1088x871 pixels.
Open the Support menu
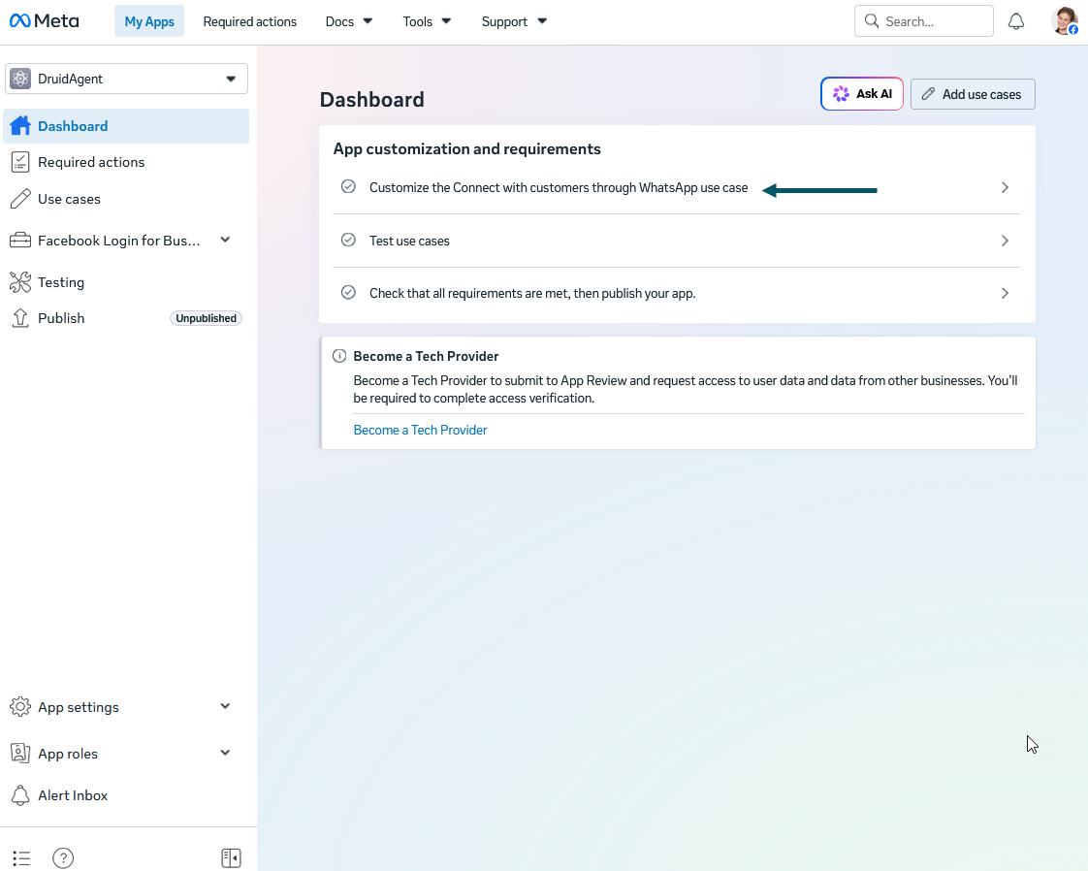tap(514, 21)
